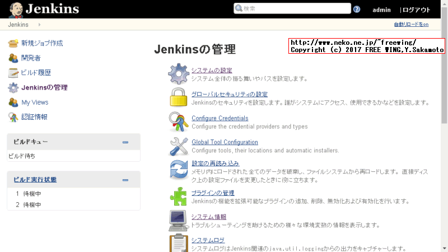Click the 新規ジョブ作成 sidebar icon
Viewport: 448px width, 252px height.
[x=13, y=43]
